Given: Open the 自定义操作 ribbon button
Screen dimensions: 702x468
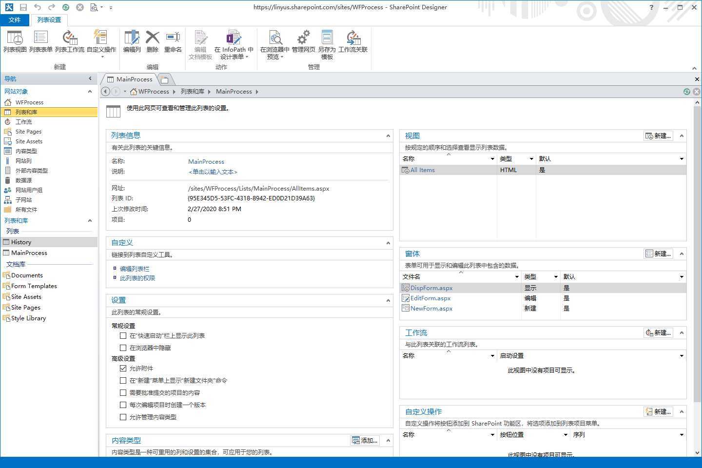Looking at the screenshot, I should click(x=101, y=44).
